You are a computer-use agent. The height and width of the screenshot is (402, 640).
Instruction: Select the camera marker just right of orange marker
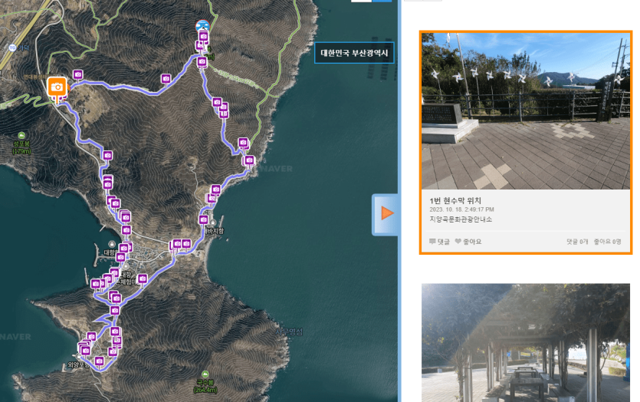click(x=77, y=74)
